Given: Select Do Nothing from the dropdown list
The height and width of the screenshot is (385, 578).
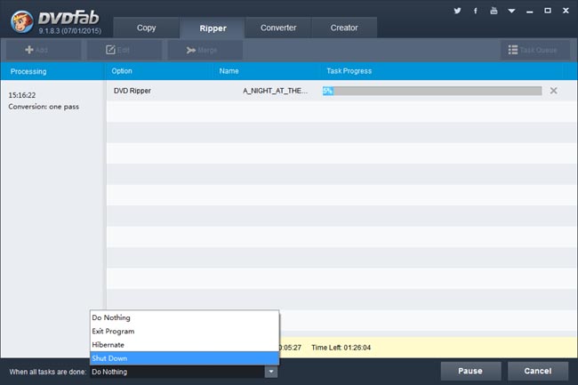Looking at the screenshot, I should tap(184, 317).
